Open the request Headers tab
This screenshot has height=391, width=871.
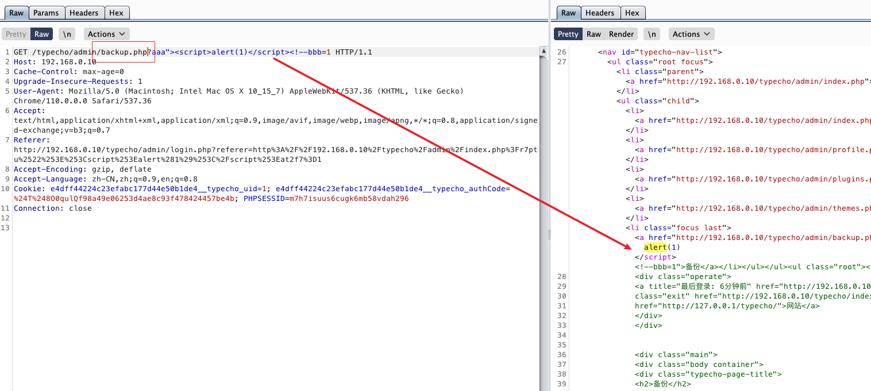[84, 13]
